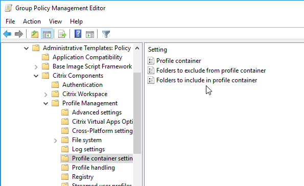
Task: Open the Action menu
Action: pos(32,21)
